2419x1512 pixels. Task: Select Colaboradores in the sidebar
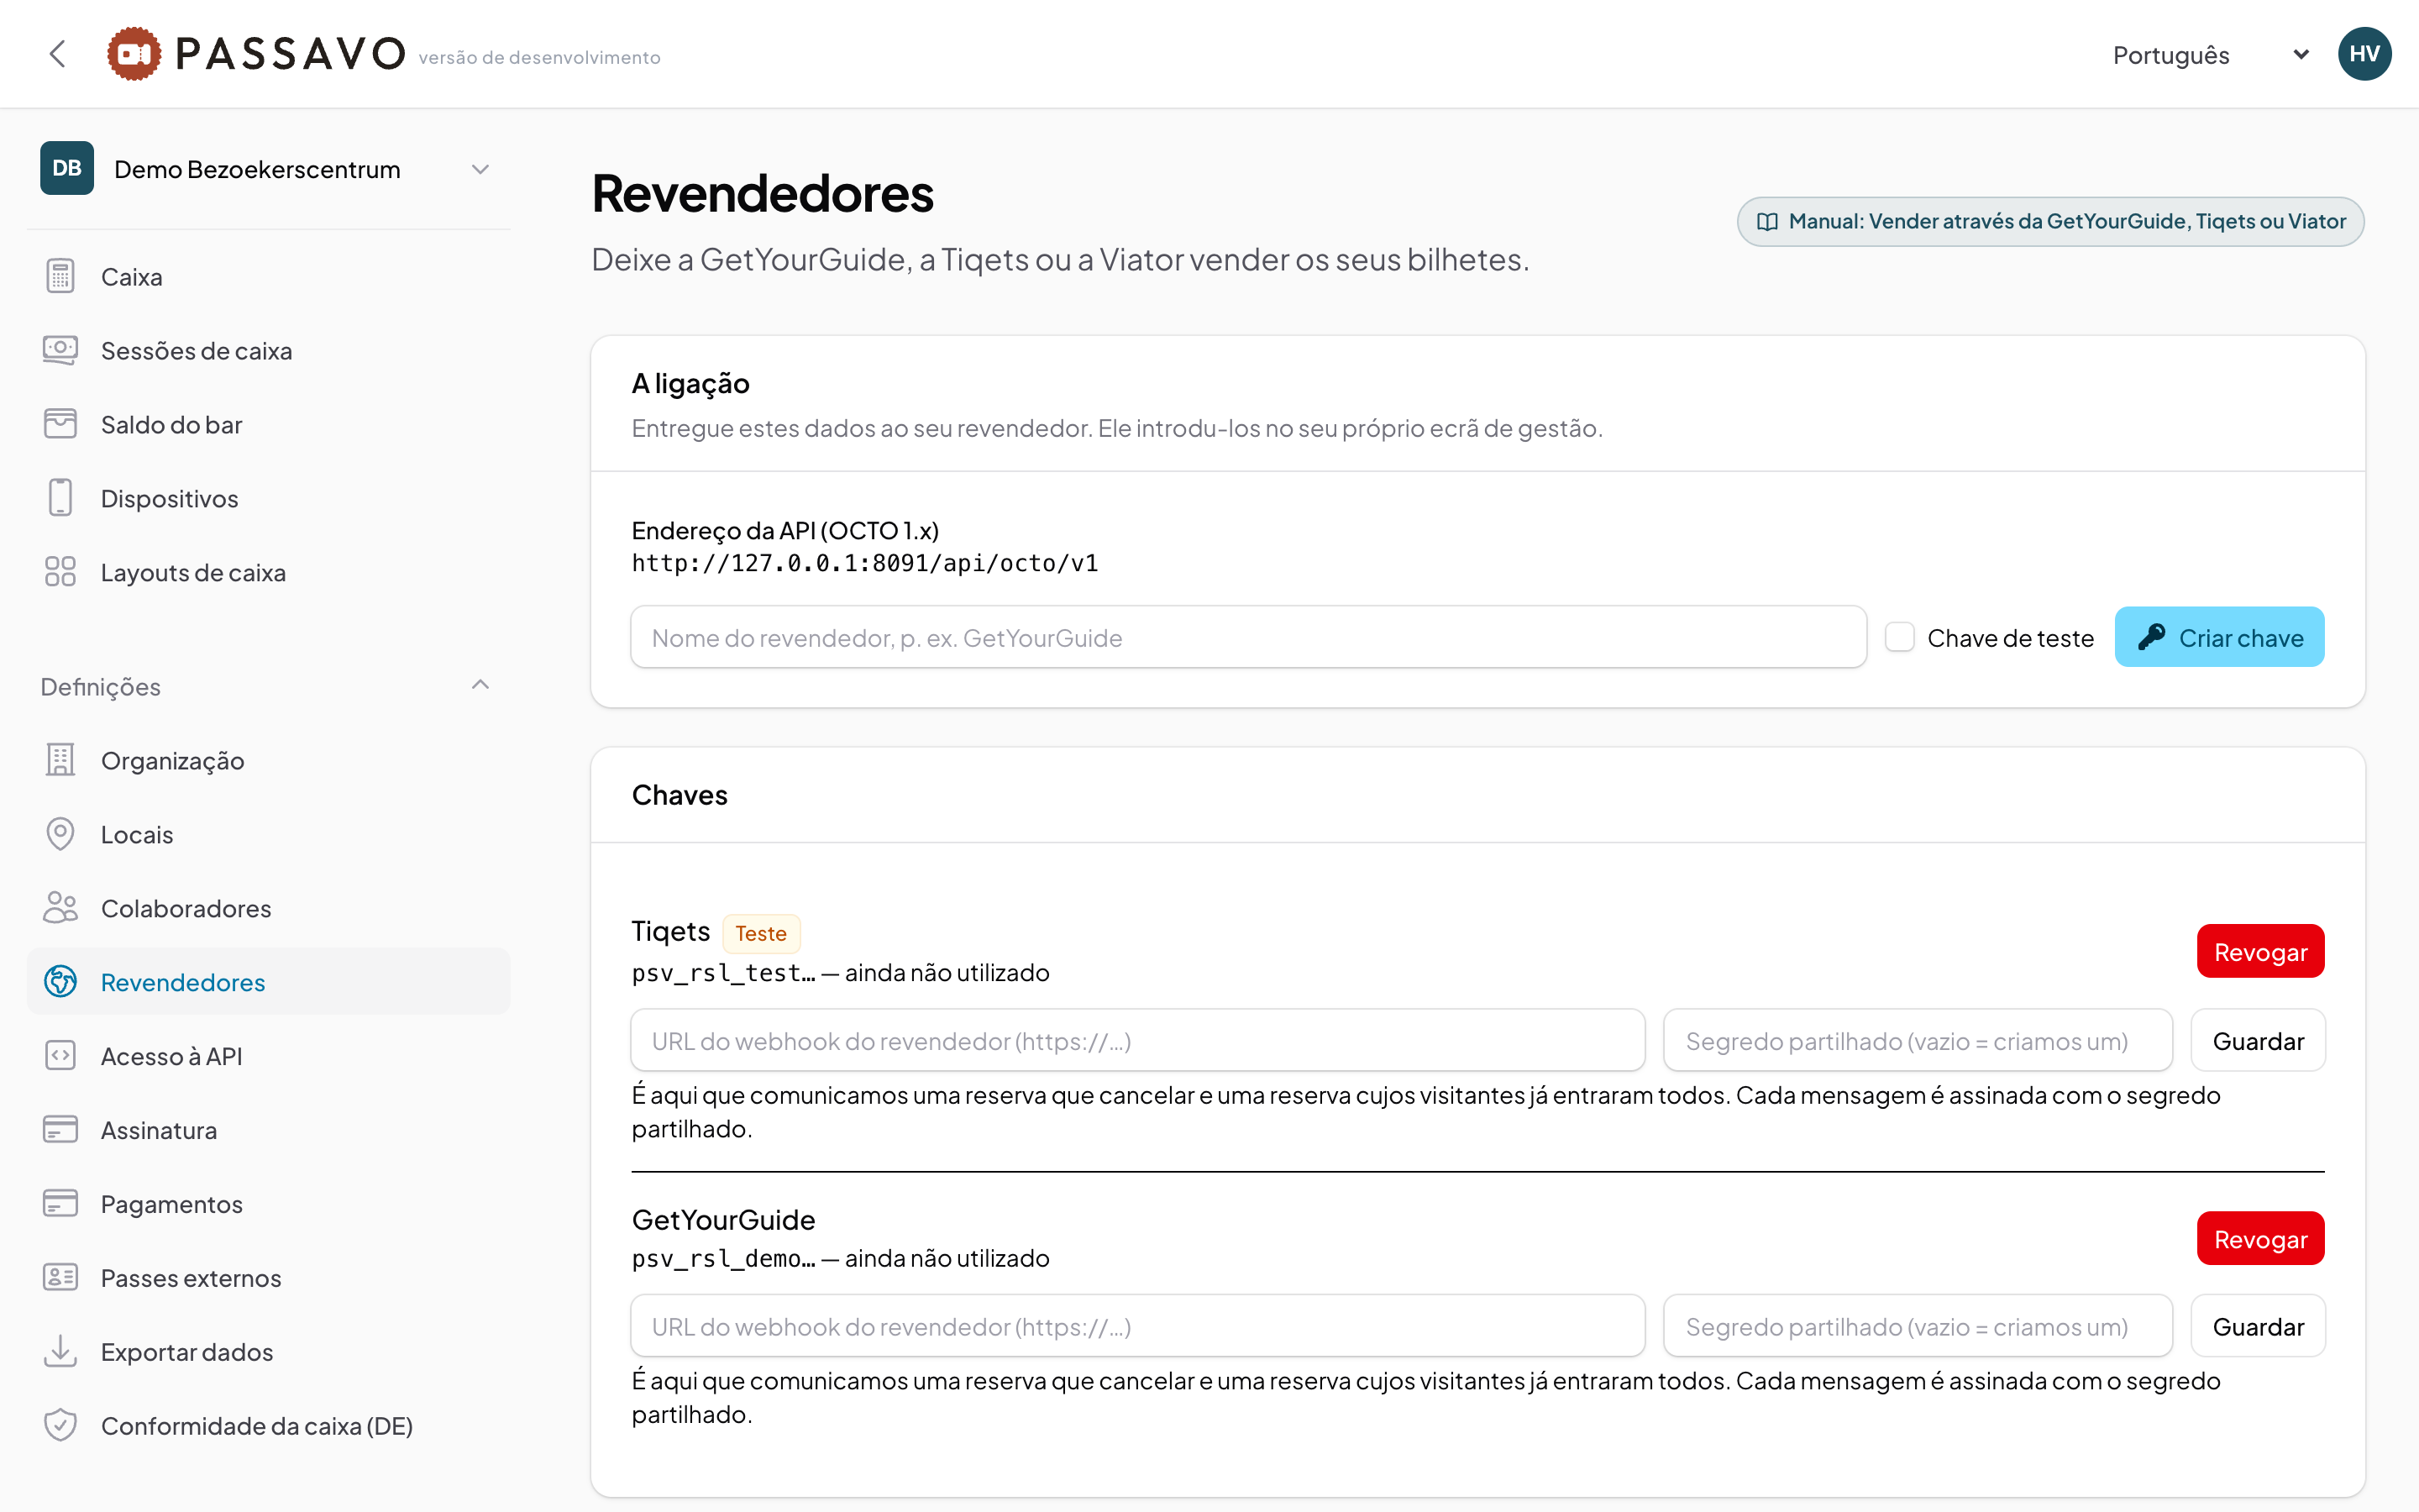click(268, 908)
